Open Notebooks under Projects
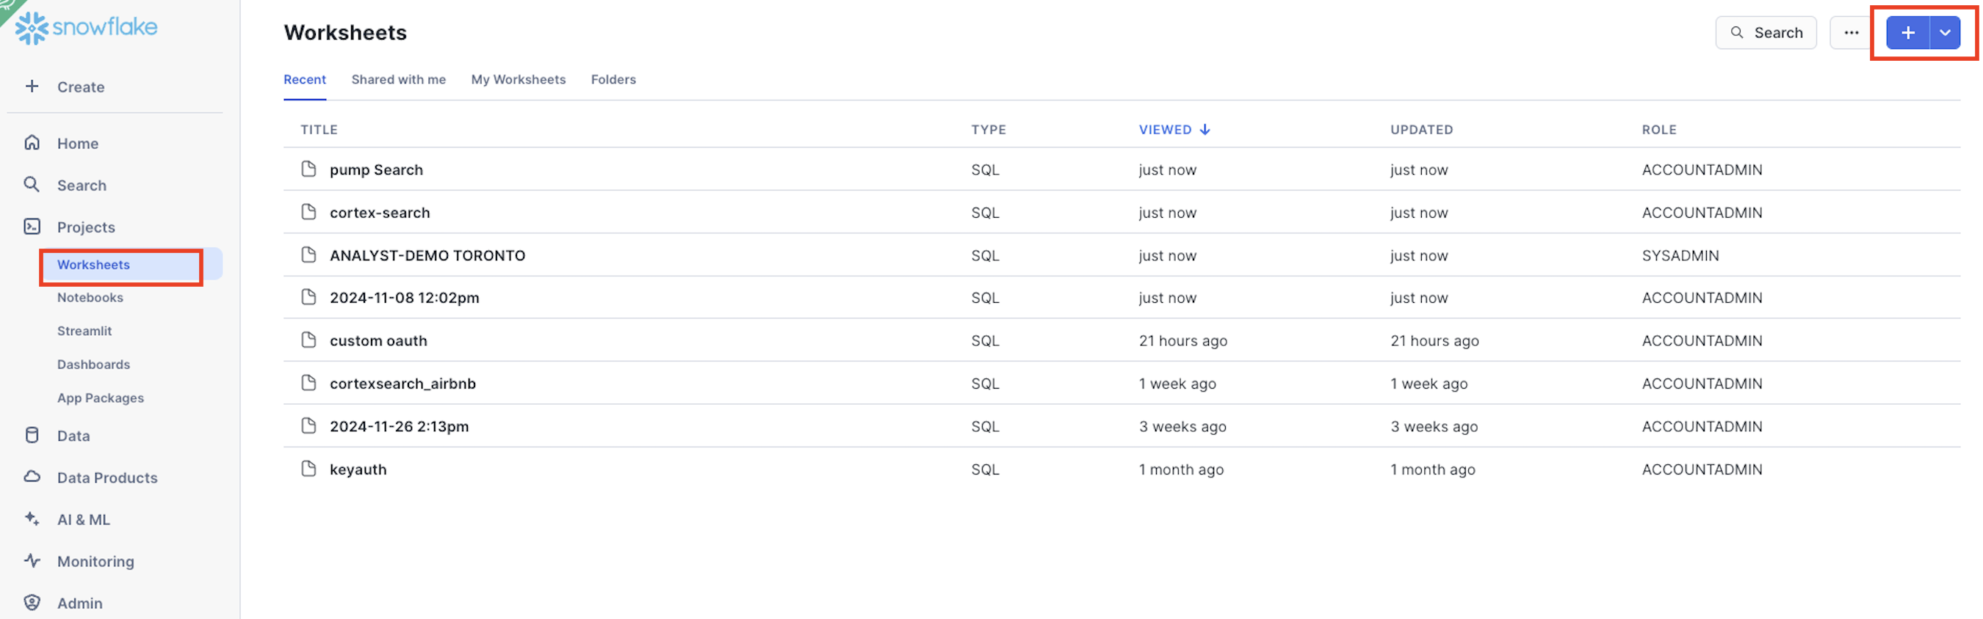Screen dimensions: 1983x619 click(x=90, y=297)
